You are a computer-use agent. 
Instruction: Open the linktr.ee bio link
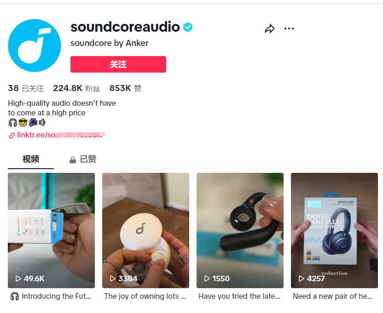[61, 135]
